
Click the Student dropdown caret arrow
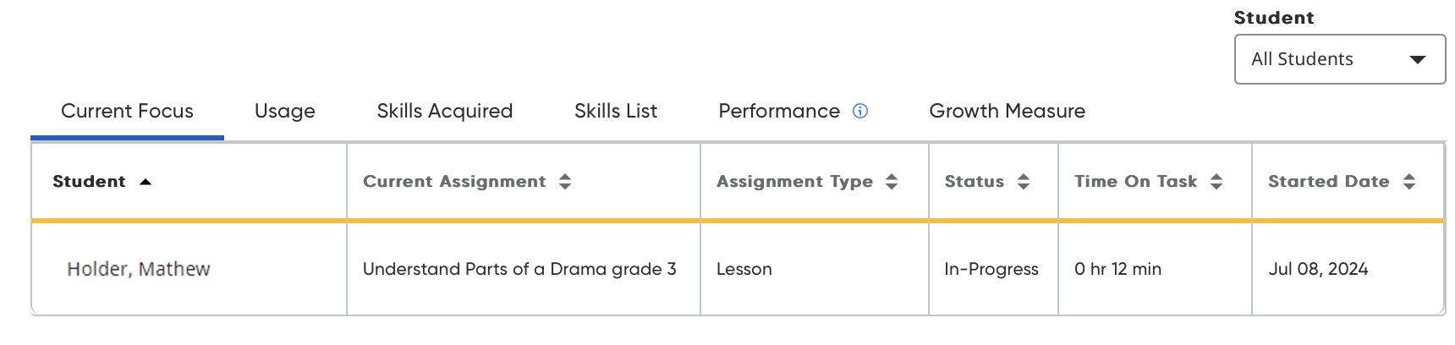(1418, 59)
